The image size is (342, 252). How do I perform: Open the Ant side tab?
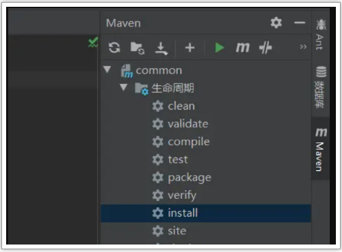pos(320,35)
